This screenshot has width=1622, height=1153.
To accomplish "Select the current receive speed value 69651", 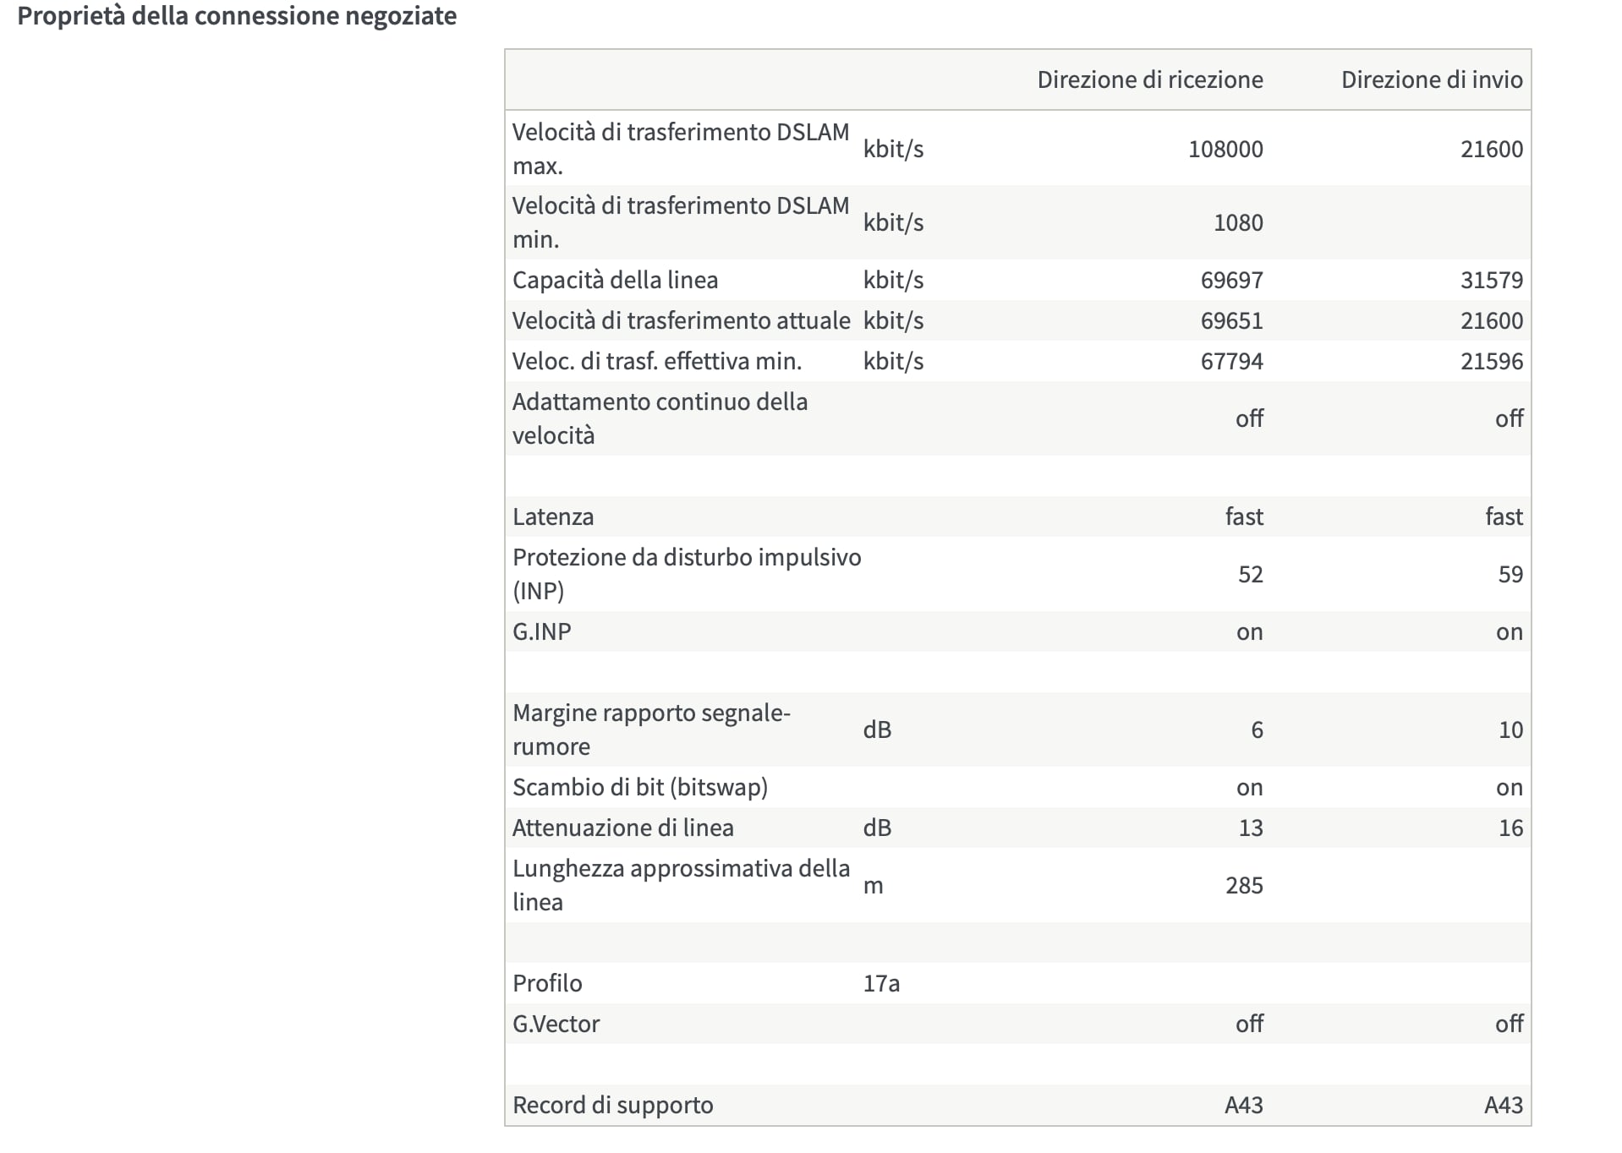I will pos(1231,320).
